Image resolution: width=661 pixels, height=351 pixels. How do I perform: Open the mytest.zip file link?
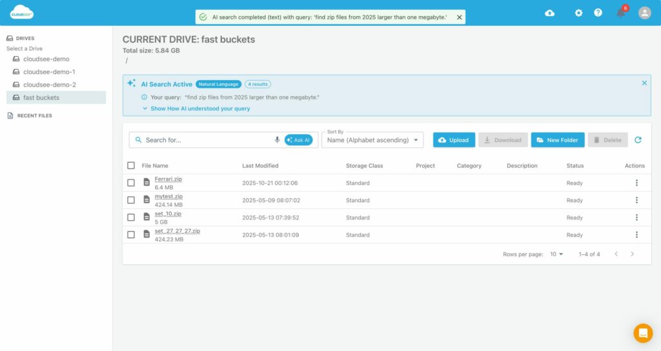click(x=168, y=196)
